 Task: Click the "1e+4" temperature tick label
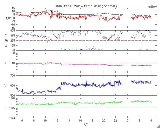tap(12, 118)
